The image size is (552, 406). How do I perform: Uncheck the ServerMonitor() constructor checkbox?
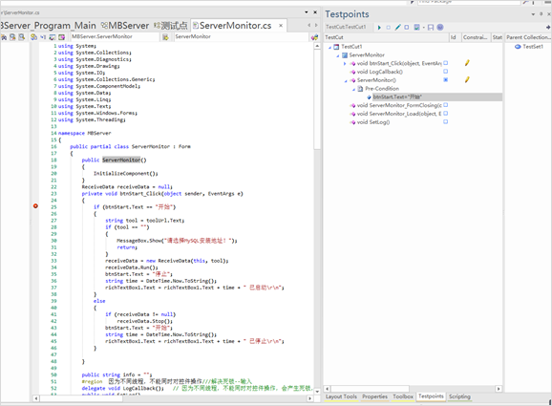pyautogui.click(x=446, y=80)
